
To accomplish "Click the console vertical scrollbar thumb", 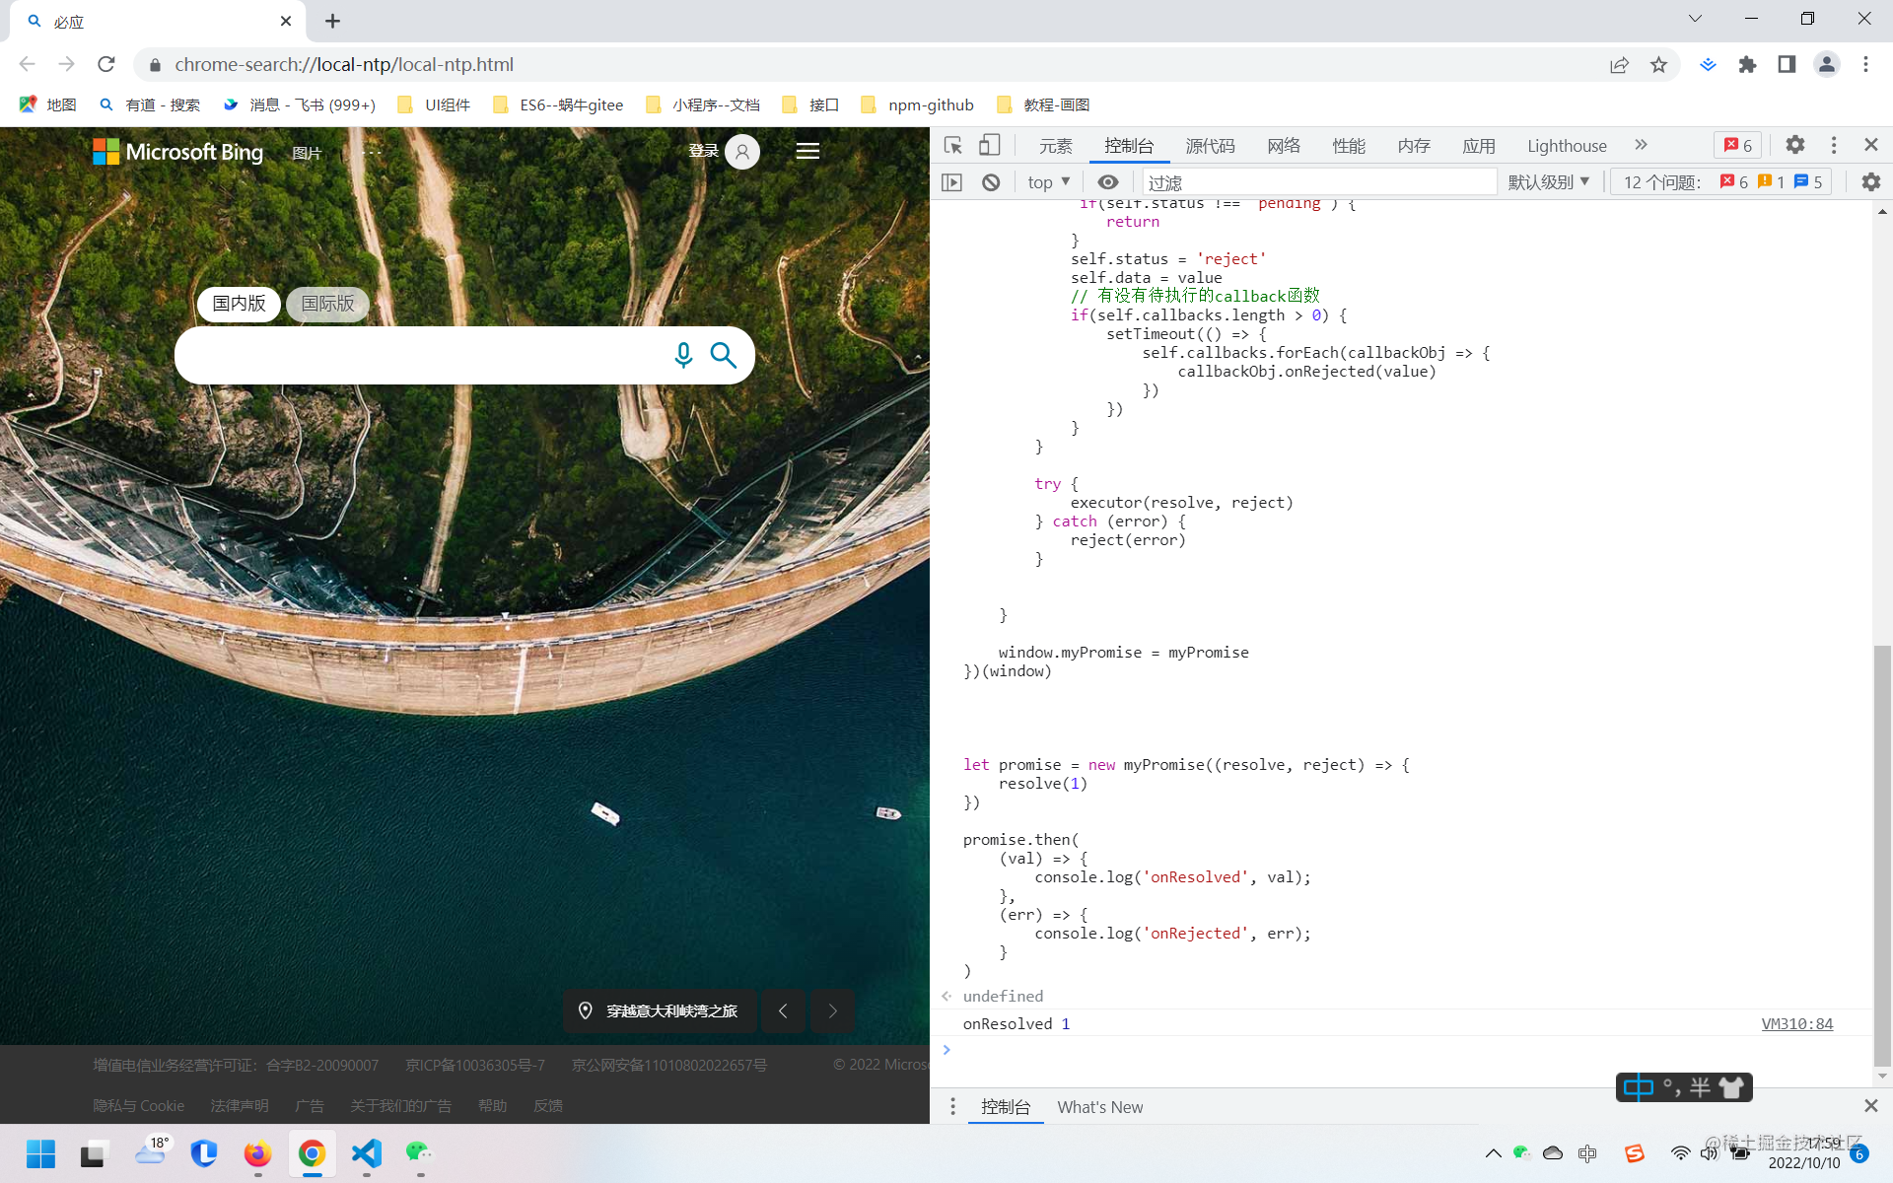I will (1882, 856).
